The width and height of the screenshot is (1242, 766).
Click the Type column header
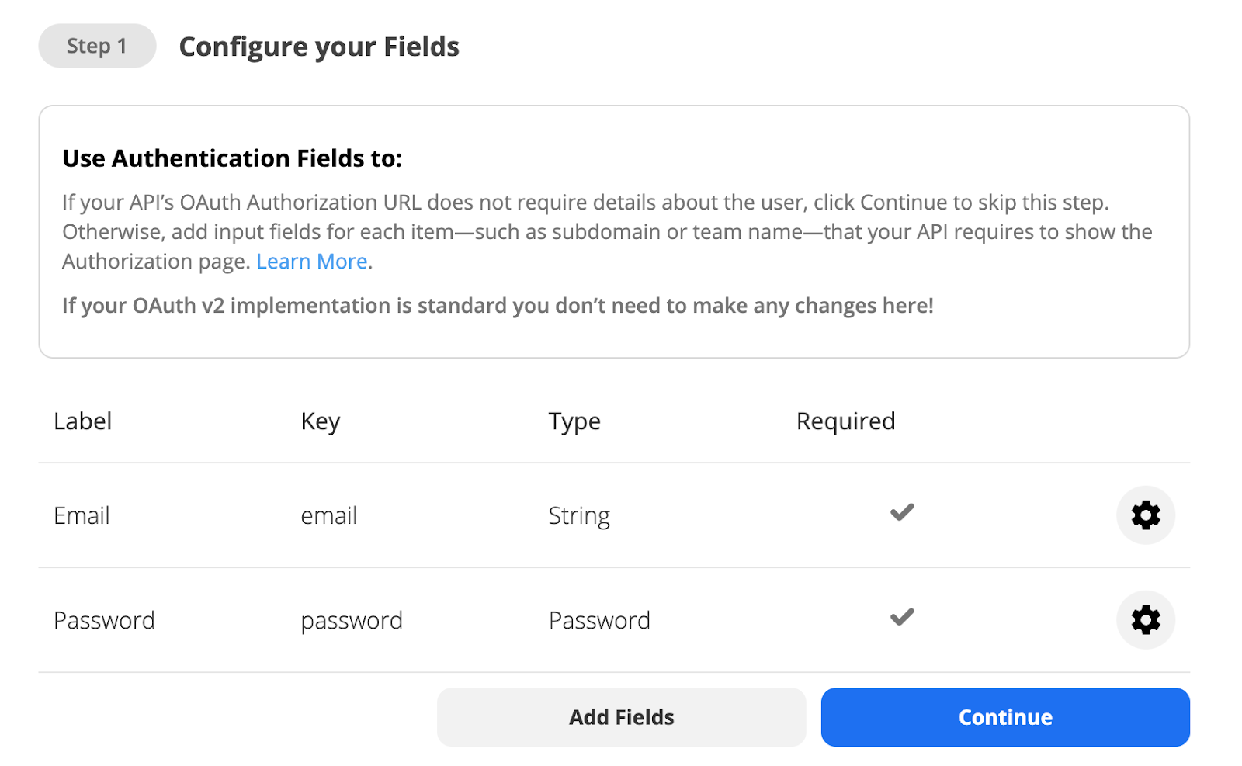[574, 421]
